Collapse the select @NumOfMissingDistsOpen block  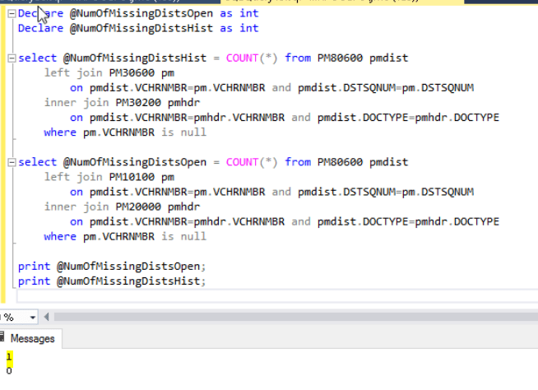11,162
